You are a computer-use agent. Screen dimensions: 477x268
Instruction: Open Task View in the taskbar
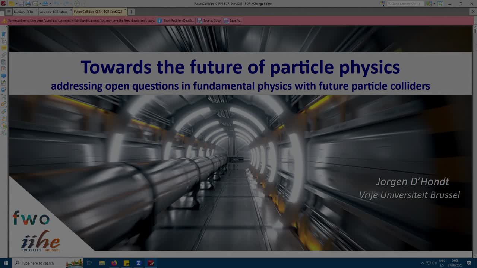click(89, 263)
